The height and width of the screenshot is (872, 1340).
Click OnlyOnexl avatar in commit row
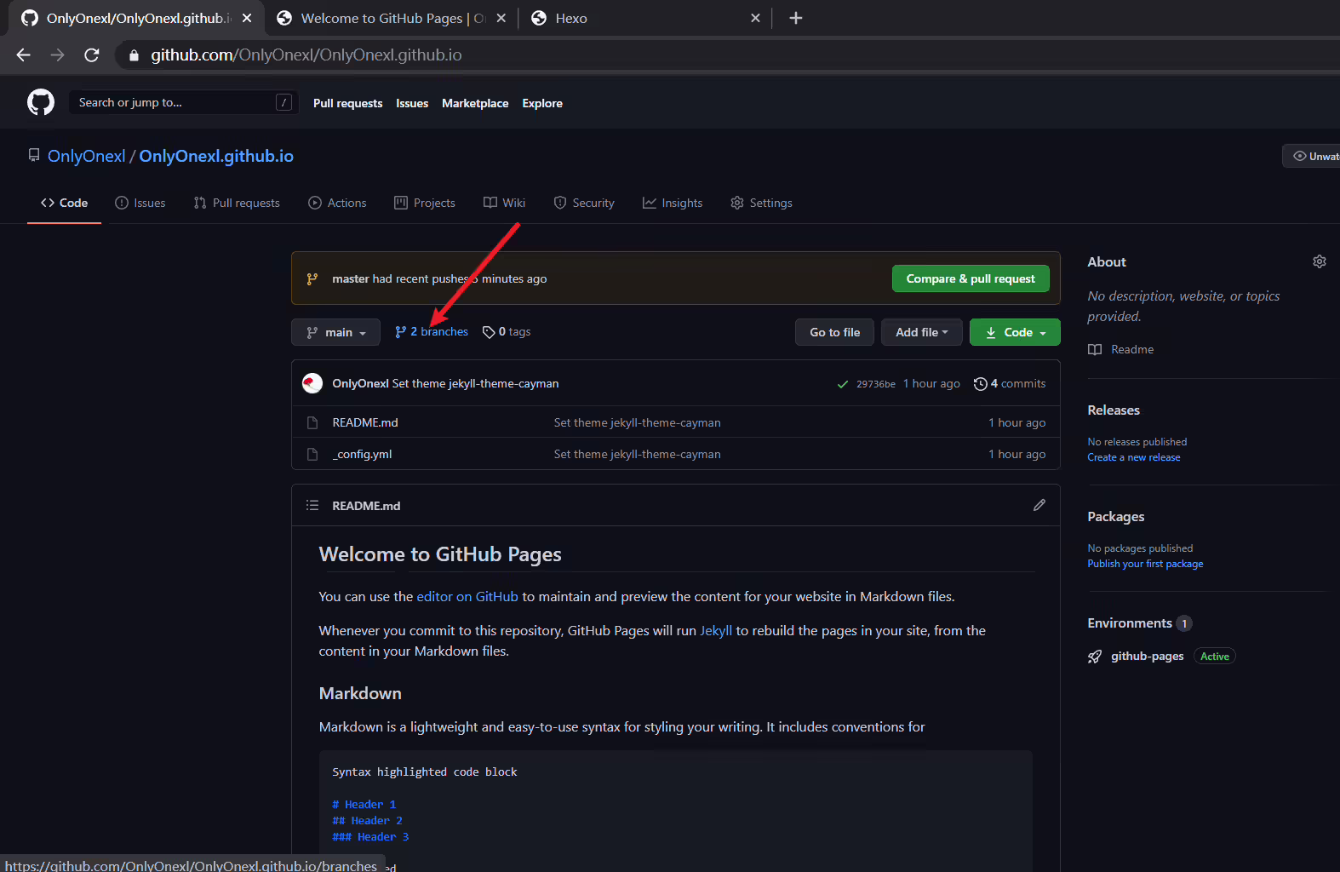tap(312, 383)
